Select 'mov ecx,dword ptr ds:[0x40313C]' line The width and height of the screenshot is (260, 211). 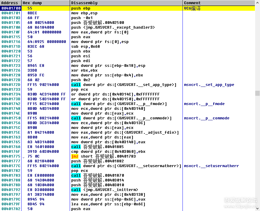[x=108, y=123]
